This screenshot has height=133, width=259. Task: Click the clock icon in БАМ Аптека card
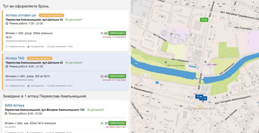point(6,114)
